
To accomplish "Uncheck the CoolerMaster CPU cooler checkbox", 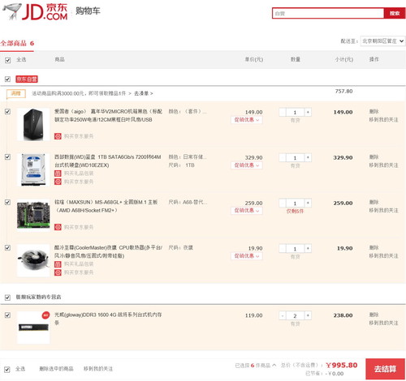I will tap(7, 247).
